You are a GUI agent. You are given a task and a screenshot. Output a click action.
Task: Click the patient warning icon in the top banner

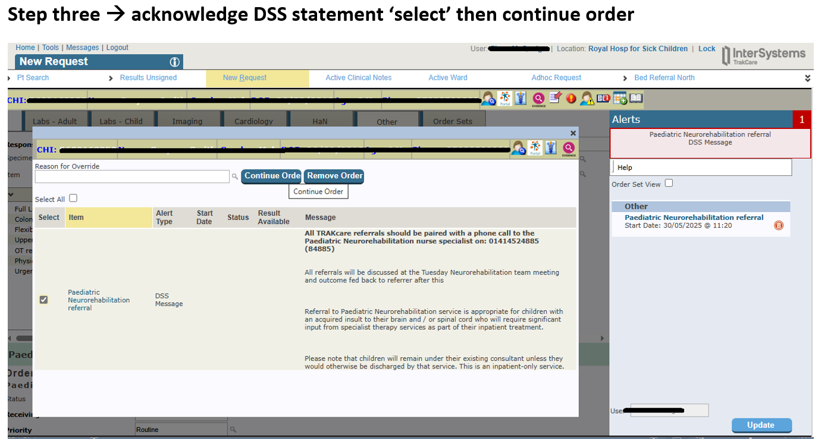click(x=587, y=98)
